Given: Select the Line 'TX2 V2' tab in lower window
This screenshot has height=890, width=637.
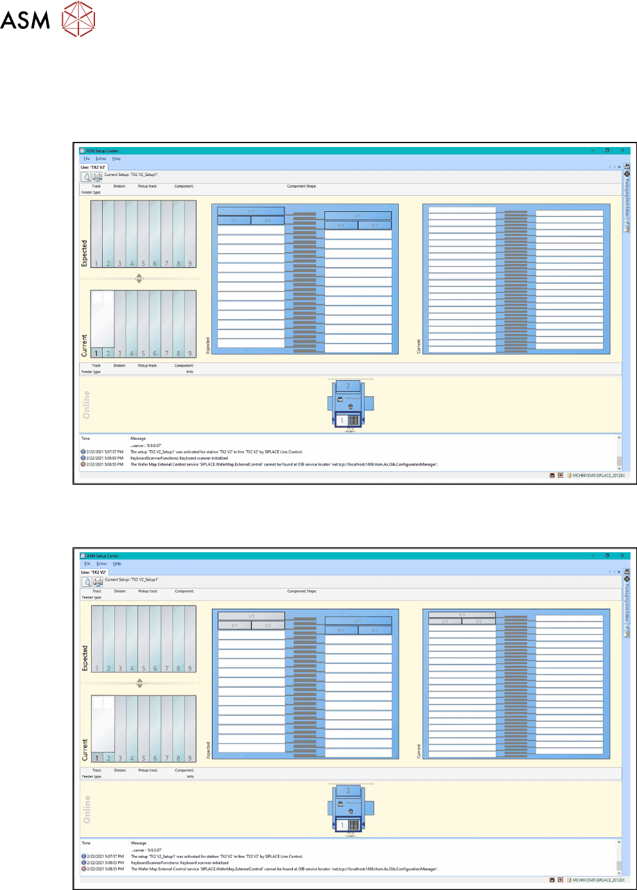Looking at the screenshot, I should click(x=94, y=572).
